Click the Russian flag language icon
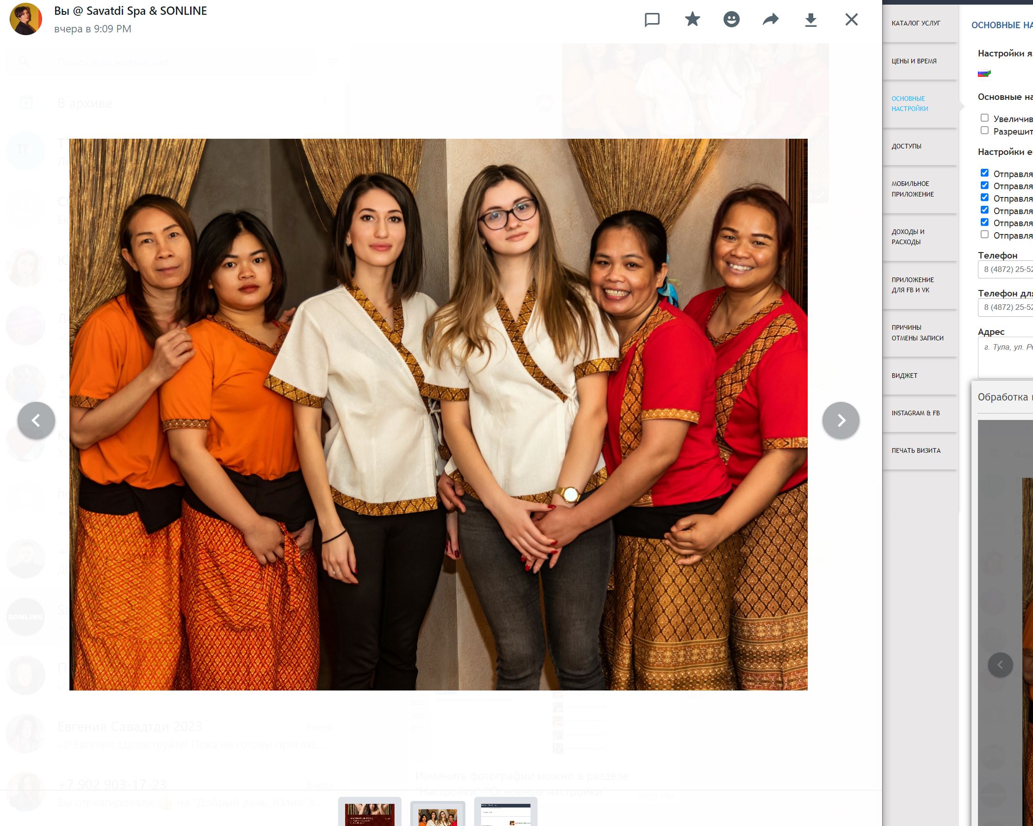 point(984,74)
